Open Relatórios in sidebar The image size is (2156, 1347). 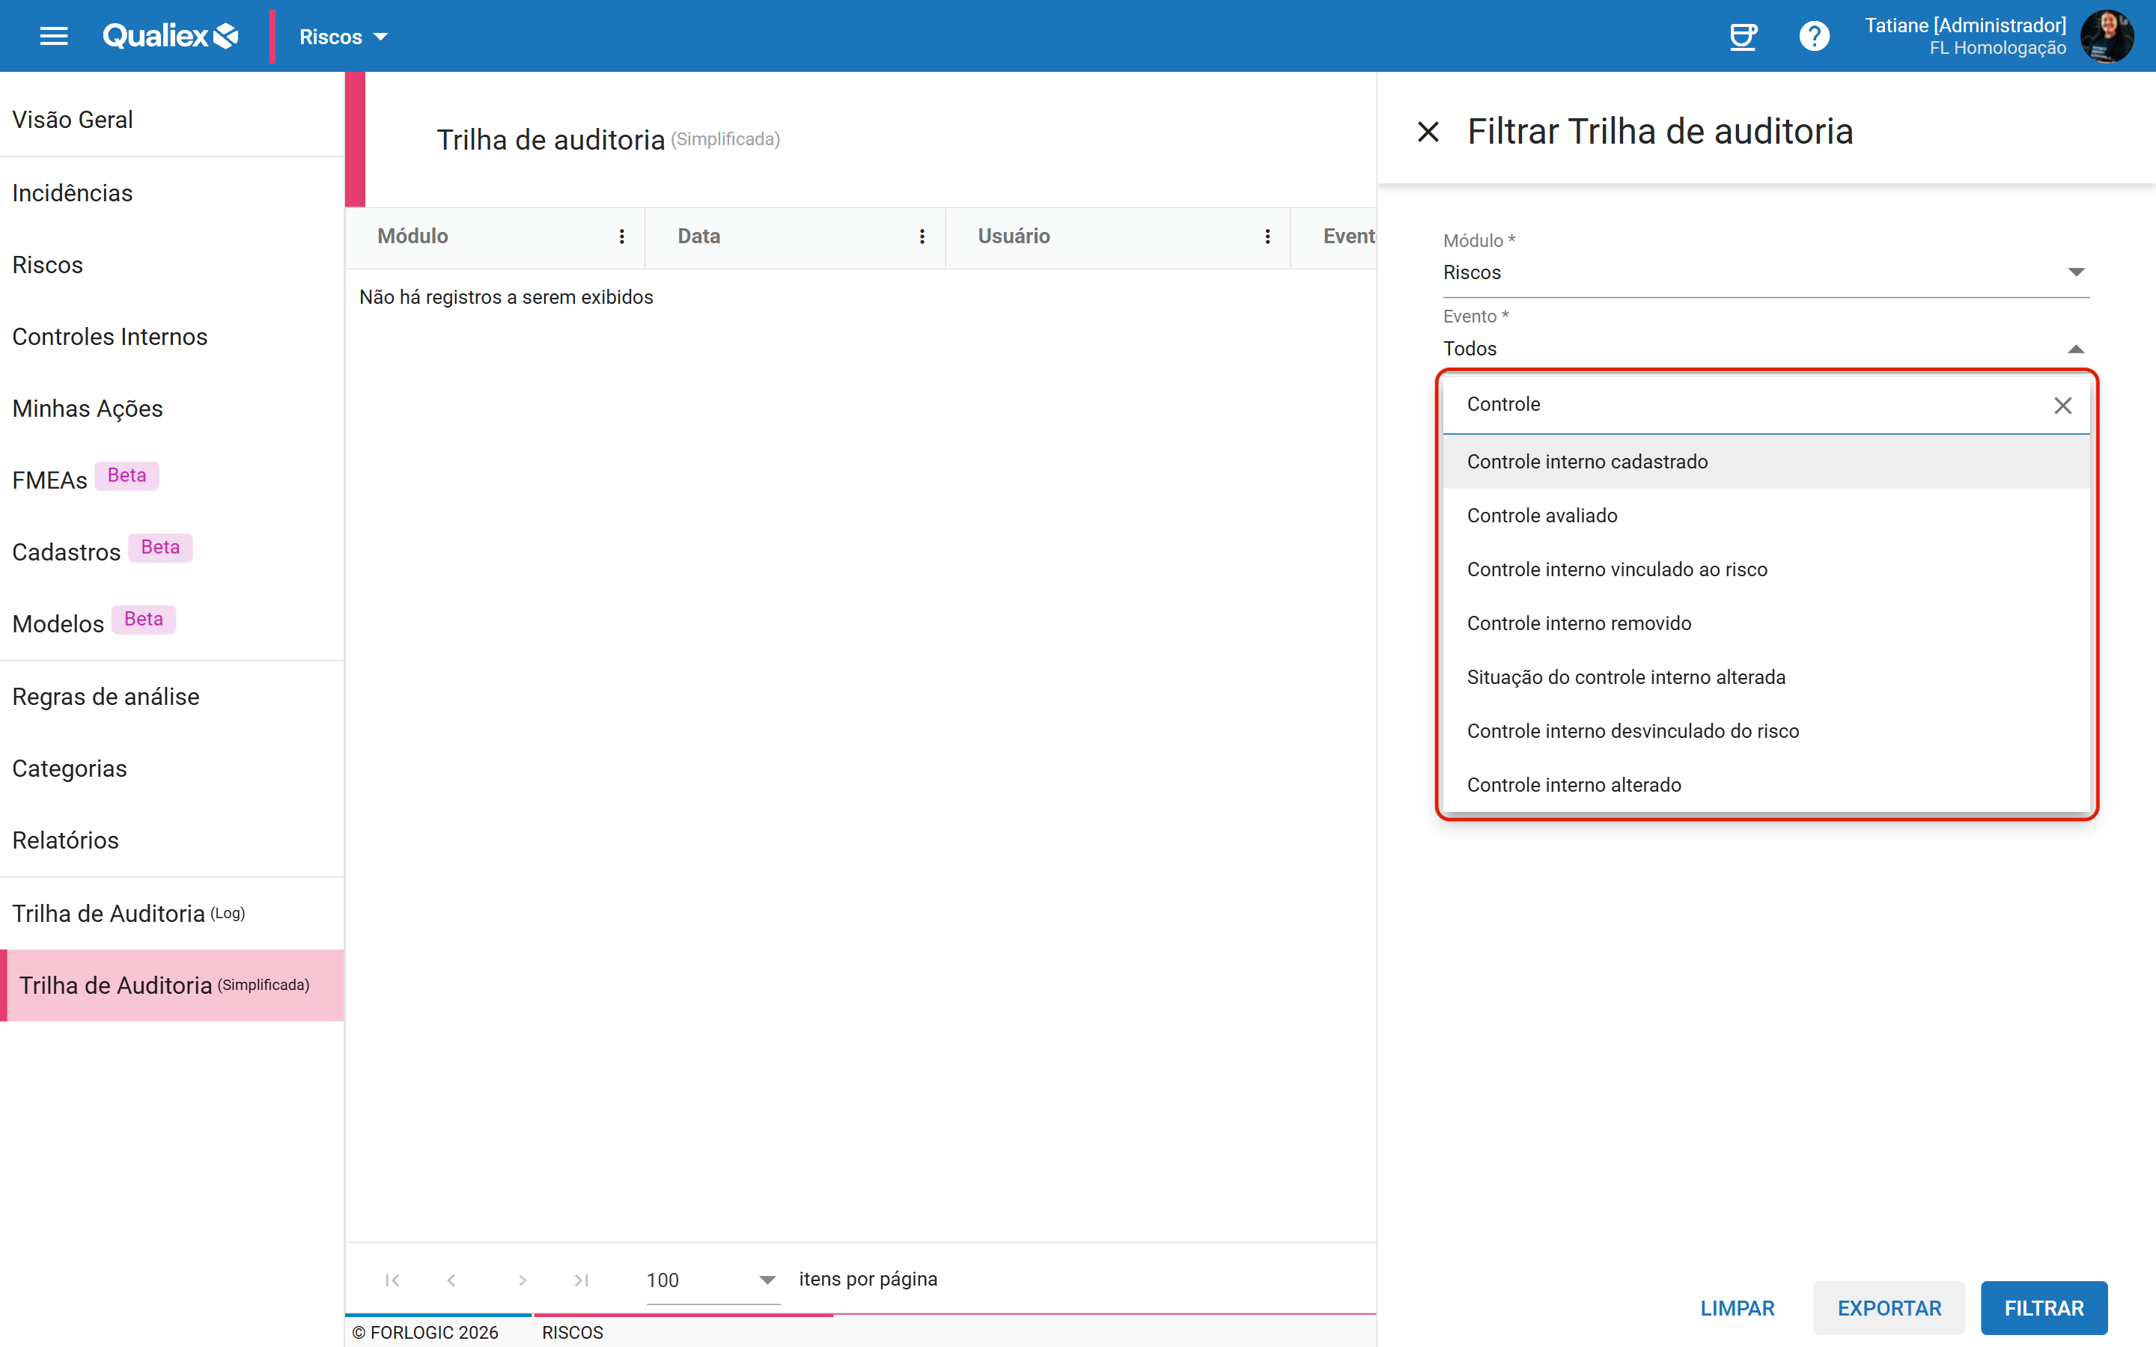tap(172, 840)
